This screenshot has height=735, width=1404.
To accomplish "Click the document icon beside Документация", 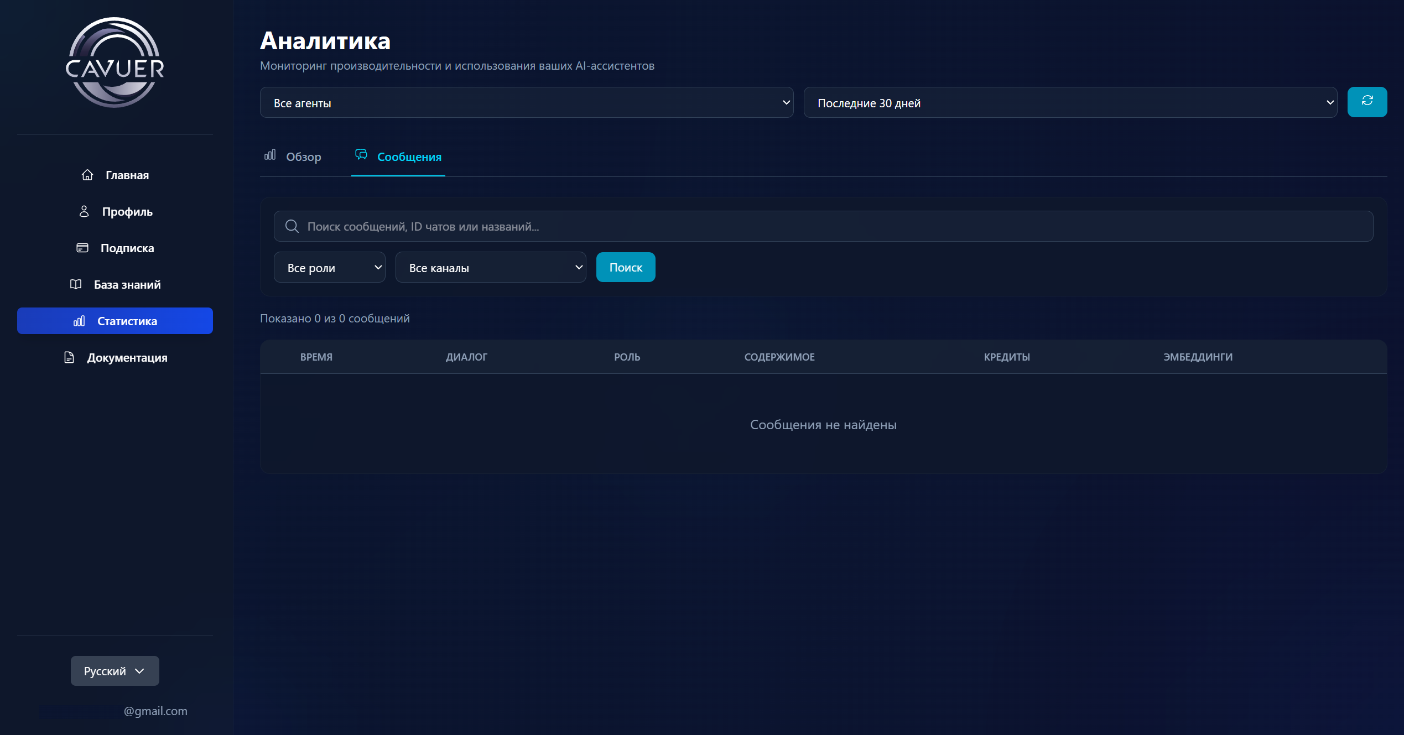I will 69,357.
